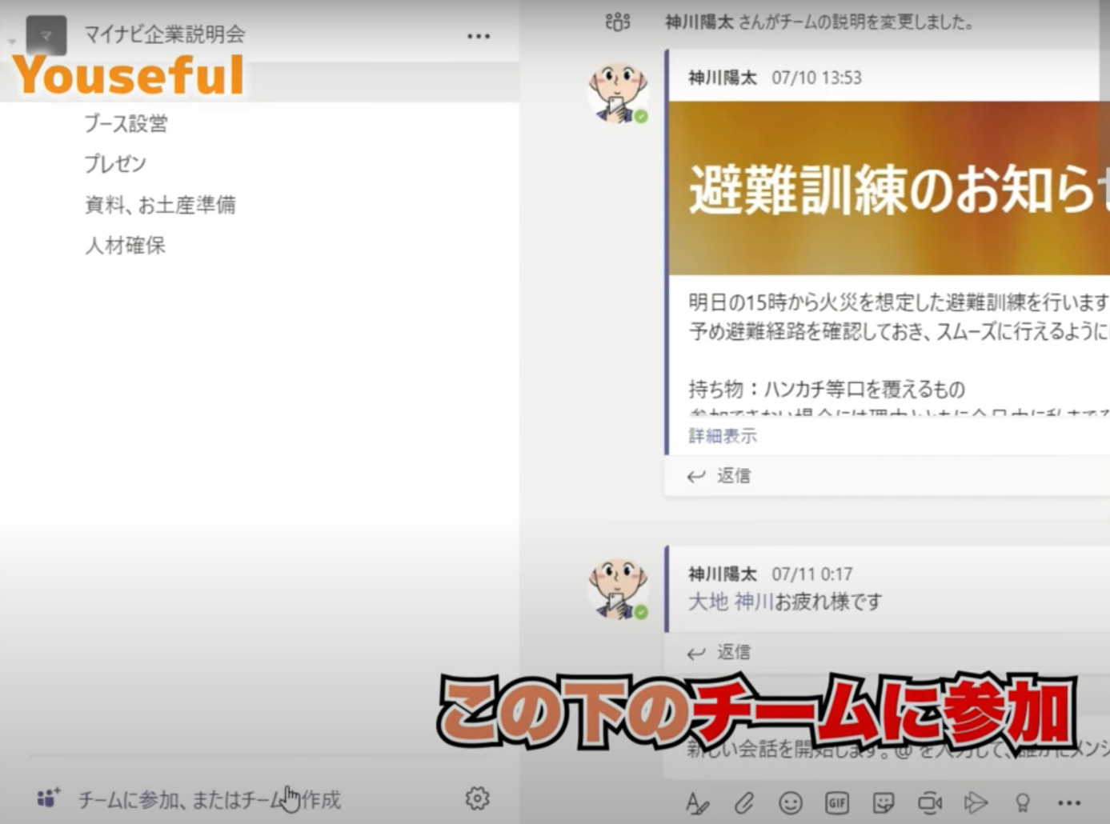Click the join-or-create team people icon
Screen dimensions: 1110x824
click(x=48, y=798)
